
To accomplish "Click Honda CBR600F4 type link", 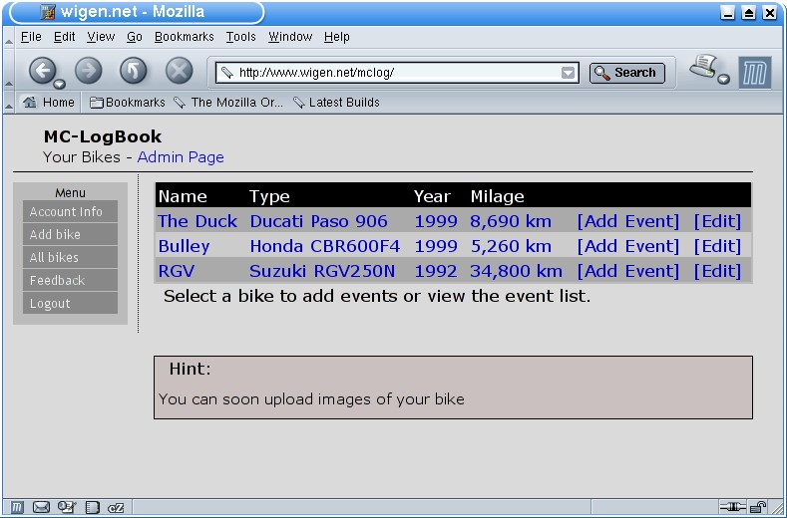I will (325, 246).
